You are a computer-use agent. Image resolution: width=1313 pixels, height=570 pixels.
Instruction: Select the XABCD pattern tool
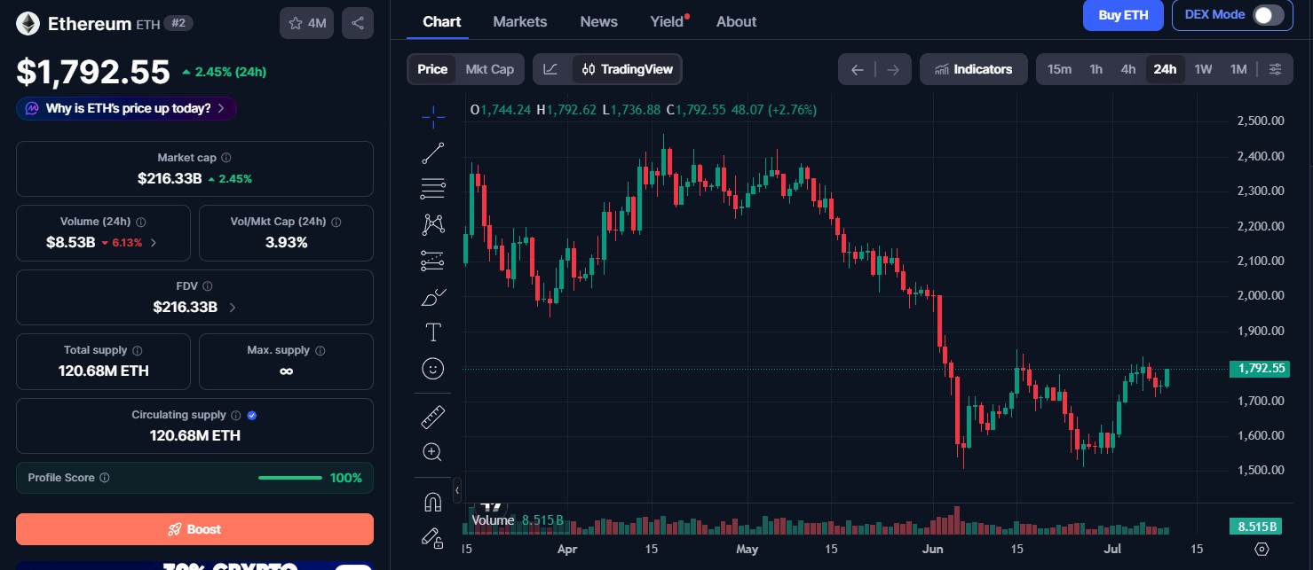click(433, 224)
